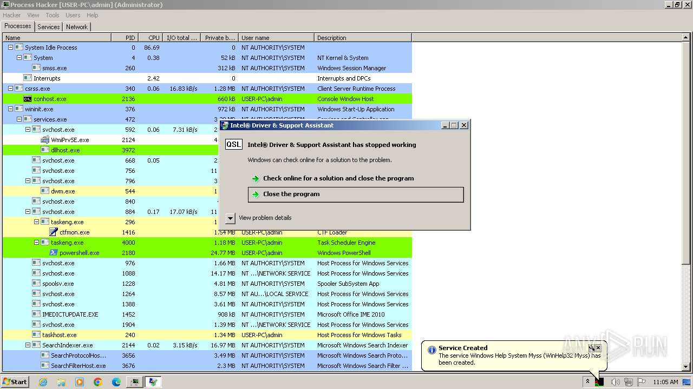Image resolution: width=693 pixels, height=389 pixels.
Task: Click the spoolsv.exe process icon
Action: 36,284
